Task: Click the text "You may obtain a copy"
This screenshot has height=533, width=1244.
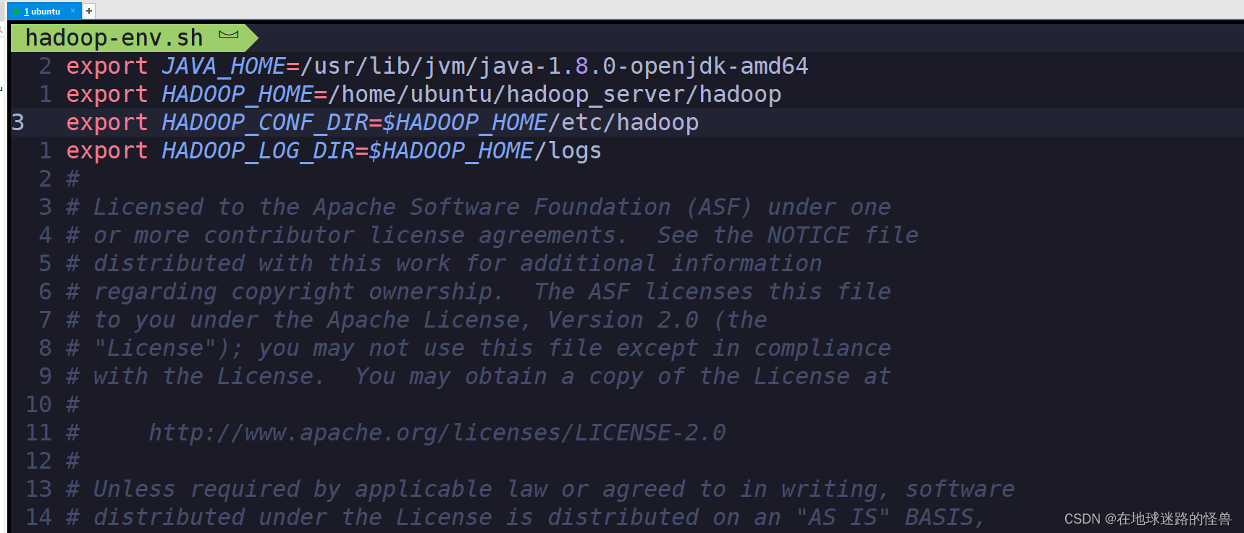Action: coord(499,376)
